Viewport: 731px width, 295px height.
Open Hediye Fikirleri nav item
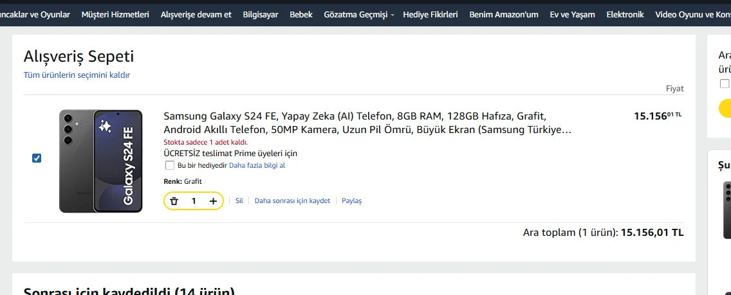[x=430, y=14]
